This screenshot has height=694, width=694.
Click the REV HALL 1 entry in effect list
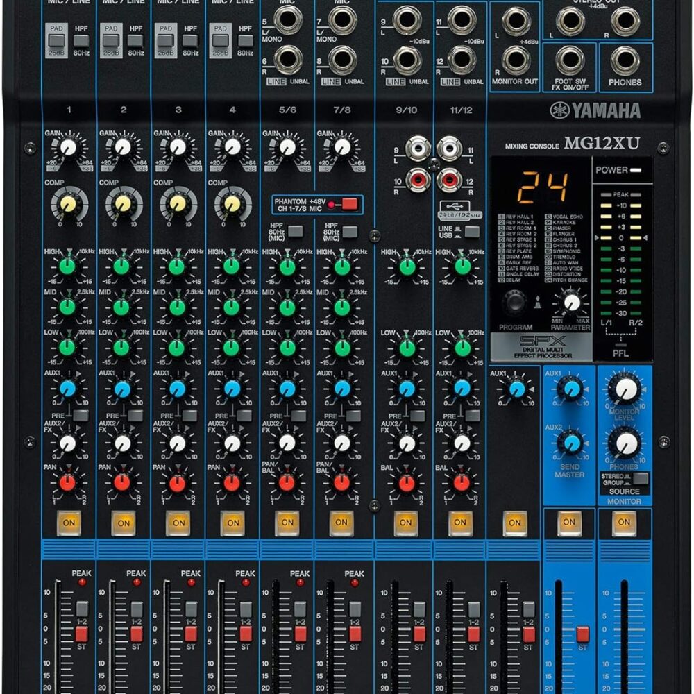pyautogui.click(x=516, y=217)
